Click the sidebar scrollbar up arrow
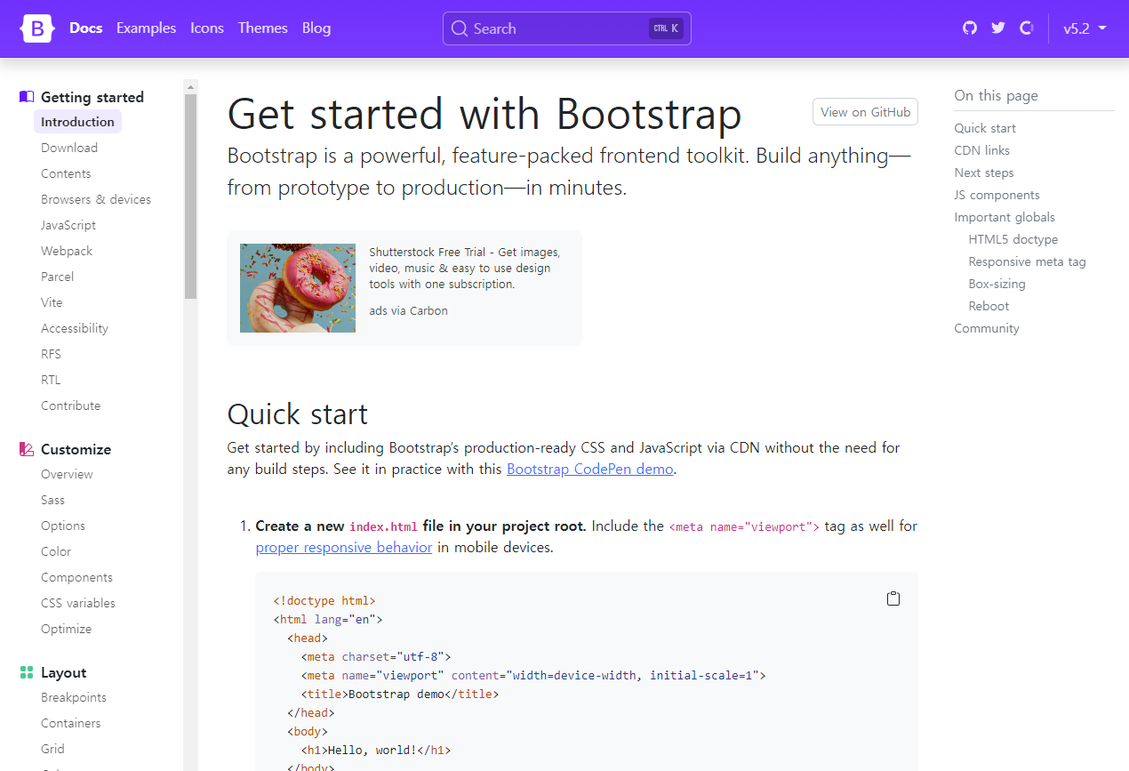The height and width of the screenshot is (771, 1129). tap(190, 86)
